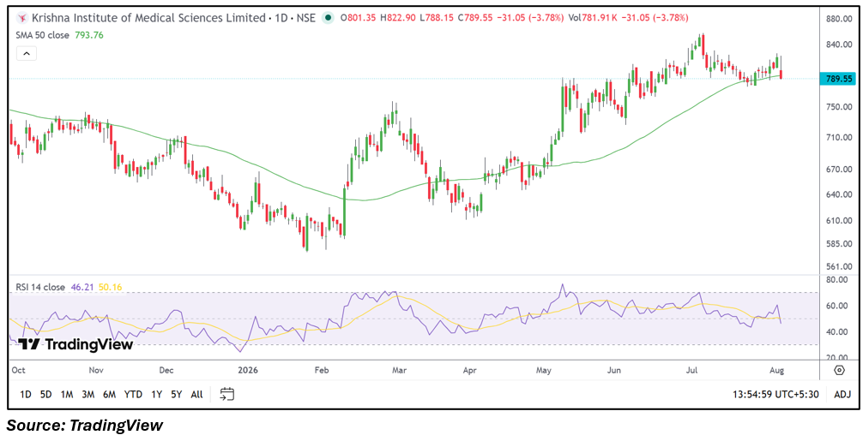This screenshot has height=435, width=863.
Task: Click the May label on time axis
Action: pos(543,370)
